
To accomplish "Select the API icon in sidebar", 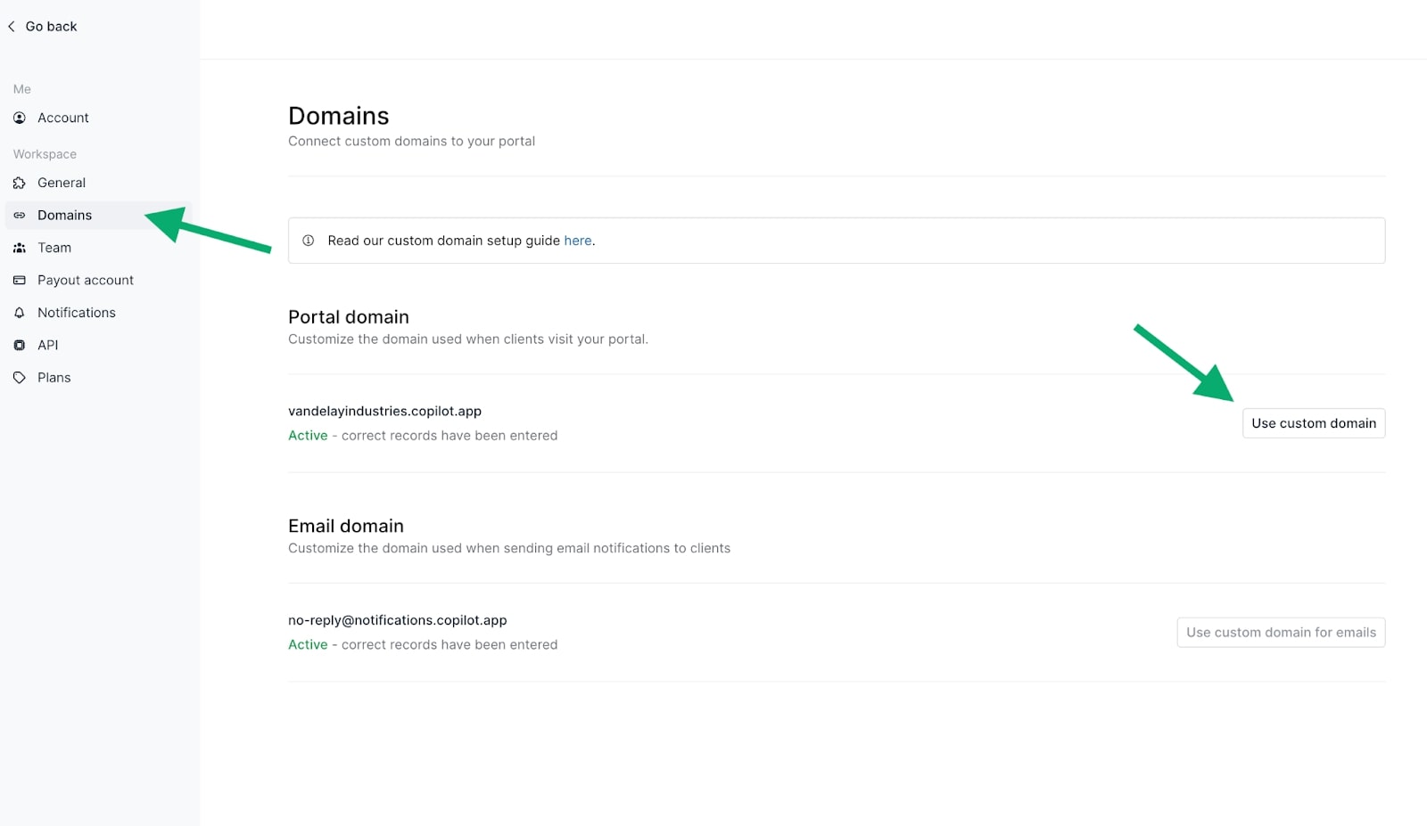I will click(x=20, y=345).
